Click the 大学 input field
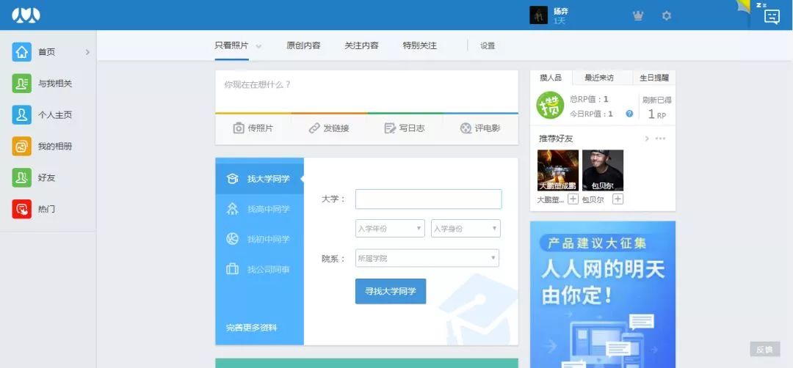 pos(428,199)
